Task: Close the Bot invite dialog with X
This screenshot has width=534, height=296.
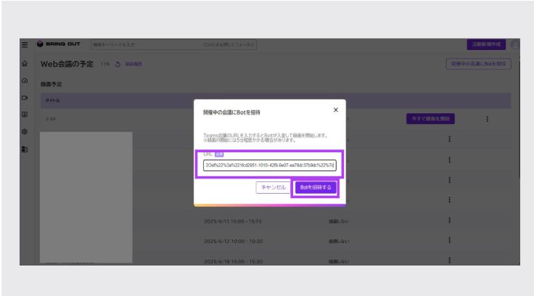Action: click(336, 110)
